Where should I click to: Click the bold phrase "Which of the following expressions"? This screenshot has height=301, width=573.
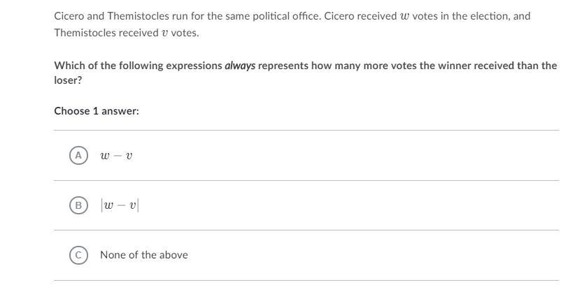(x=138, y=66)
